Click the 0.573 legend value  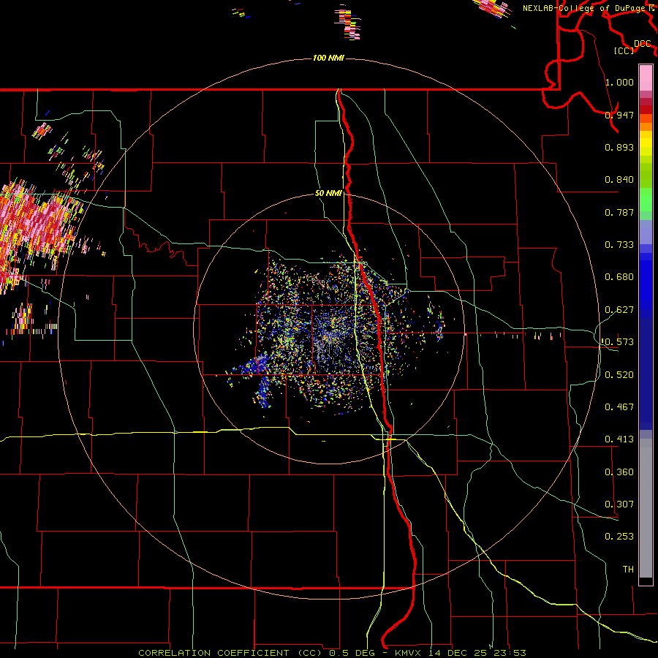click(x=619, y=342)
